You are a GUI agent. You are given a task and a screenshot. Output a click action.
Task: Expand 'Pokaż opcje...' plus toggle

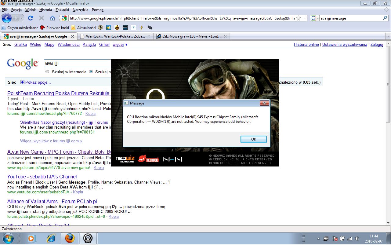(x=22, y=82)
